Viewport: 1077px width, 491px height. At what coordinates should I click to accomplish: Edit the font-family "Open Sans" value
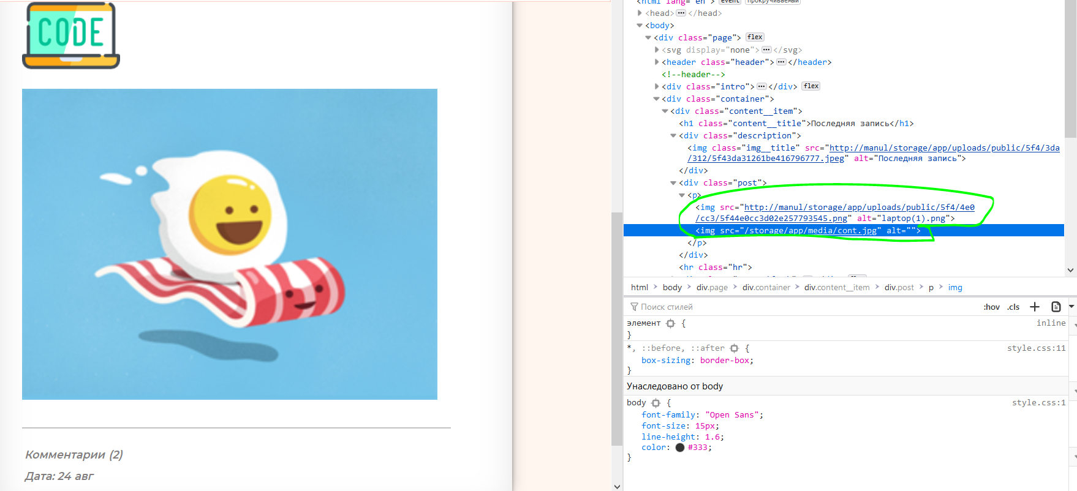coord(732,414)
